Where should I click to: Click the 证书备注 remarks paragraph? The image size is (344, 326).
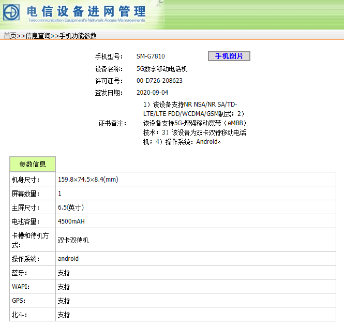click(194, 123)
